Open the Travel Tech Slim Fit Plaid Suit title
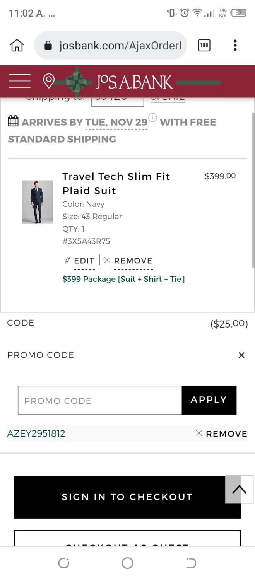This screenshot has height=580, width=255. click(x=116, y=183)
